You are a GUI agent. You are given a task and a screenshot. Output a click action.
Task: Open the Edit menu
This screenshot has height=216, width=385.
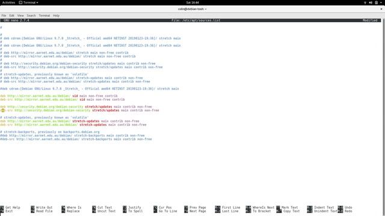pos(12,16)
